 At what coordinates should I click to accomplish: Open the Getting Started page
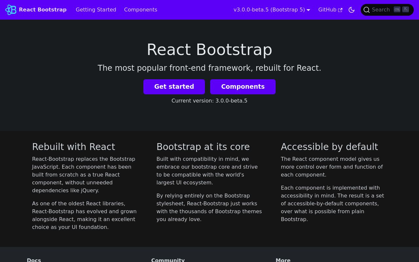[96, 10]
